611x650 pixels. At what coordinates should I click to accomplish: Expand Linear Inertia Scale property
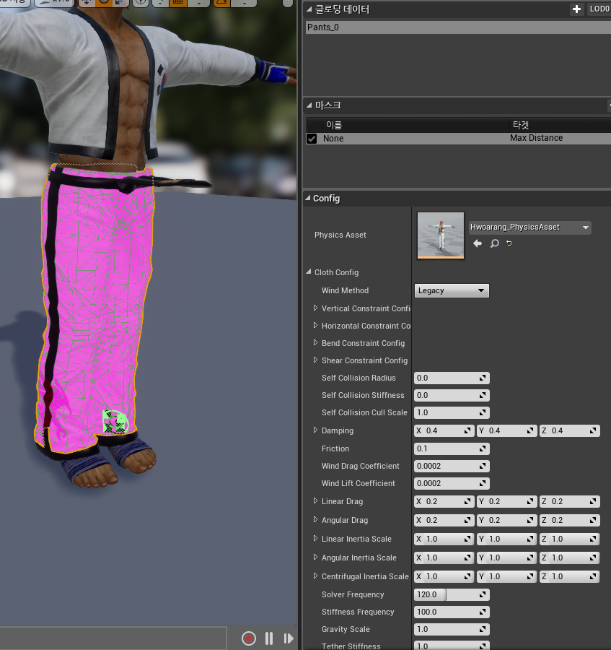[x=315, y=539]
